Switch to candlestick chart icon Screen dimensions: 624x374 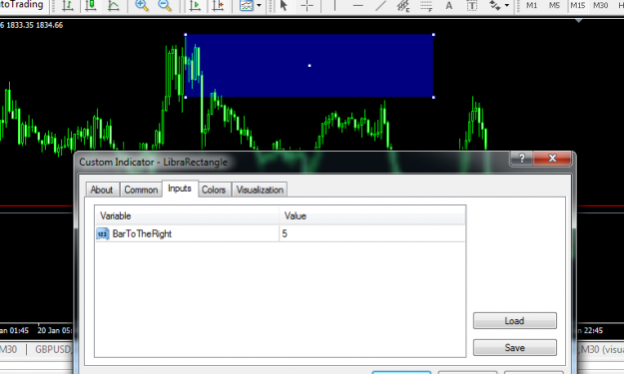coord(91,6)
